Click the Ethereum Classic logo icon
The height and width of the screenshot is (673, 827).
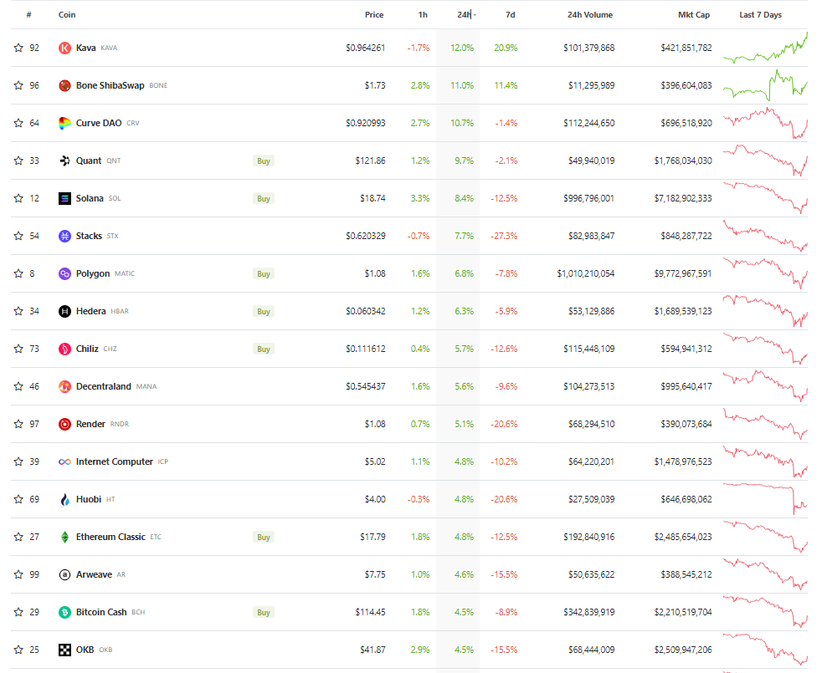coord(64,537)
